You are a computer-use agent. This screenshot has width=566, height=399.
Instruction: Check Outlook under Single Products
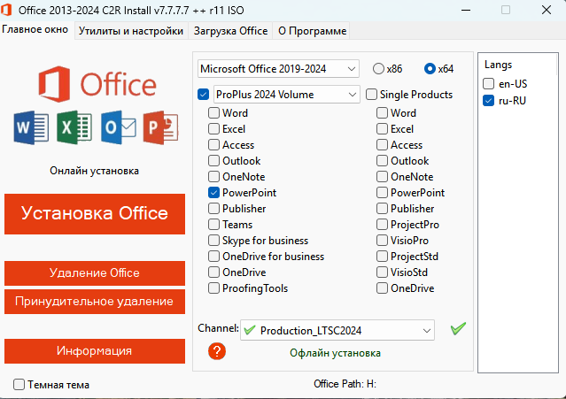[382, 161]
